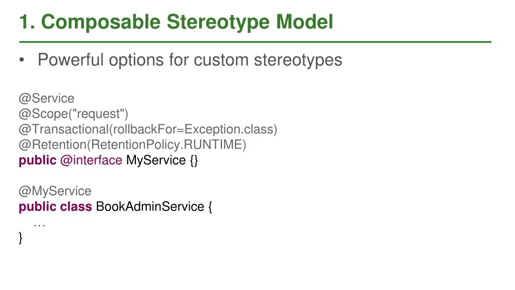Click the green horizontal line under the title

coord(255,42)
